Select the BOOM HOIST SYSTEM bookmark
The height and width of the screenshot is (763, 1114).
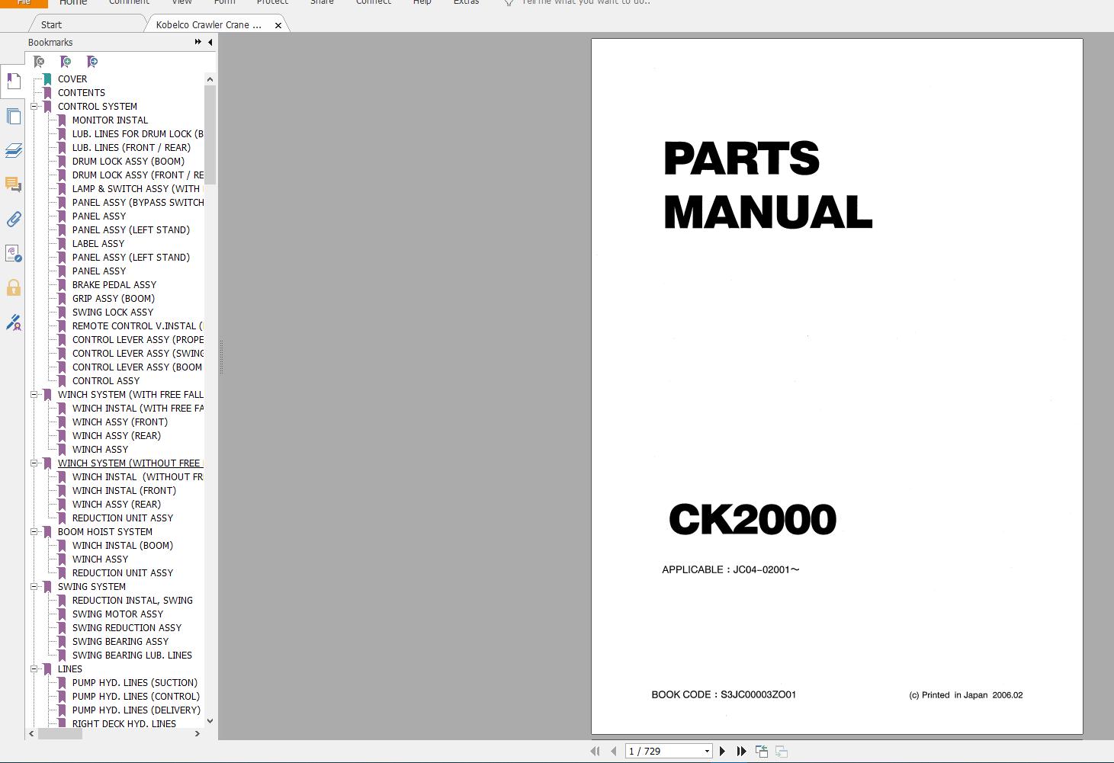point(105,532)
